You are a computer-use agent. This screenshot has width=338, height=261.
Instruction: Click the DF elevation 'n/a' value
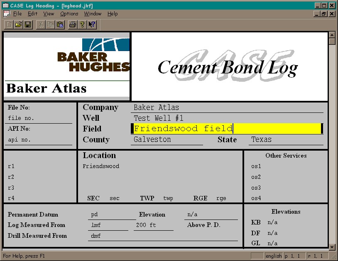click(x=272, y=233)
